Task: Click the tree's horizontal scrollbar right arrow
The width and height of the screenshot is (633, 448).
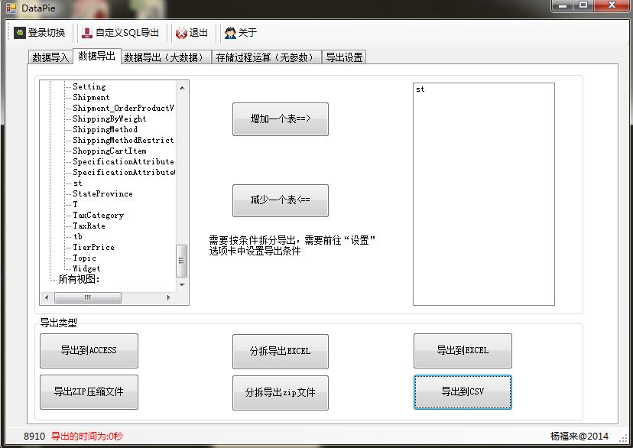Action: coord(169,298)
